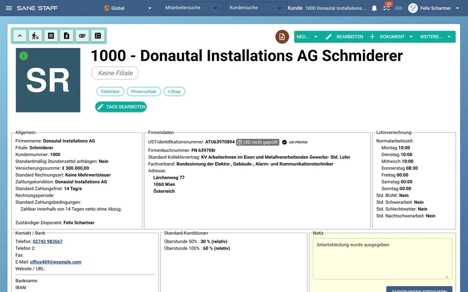Image resolution: width=468 pixels, height=292 pixels.
Task: Open email link office469@example.com
Action: 55,262
